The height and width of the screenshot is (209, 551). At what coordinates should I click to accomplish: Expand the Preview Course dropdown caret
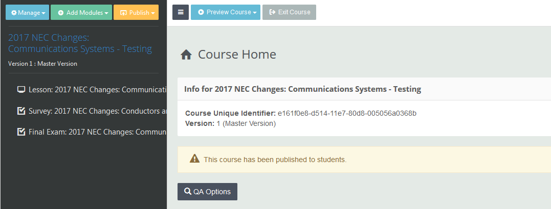point(254,13)
